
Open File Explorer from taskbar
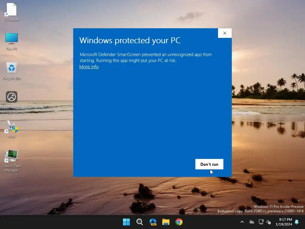pos(166,222)
